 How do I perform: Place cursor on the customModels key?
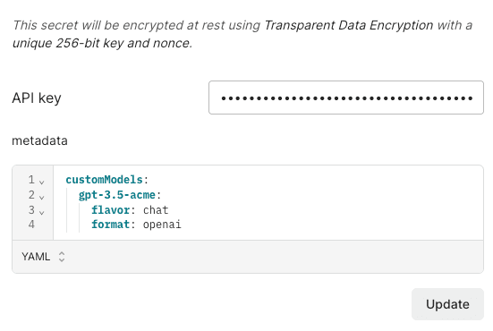(104, 180)
